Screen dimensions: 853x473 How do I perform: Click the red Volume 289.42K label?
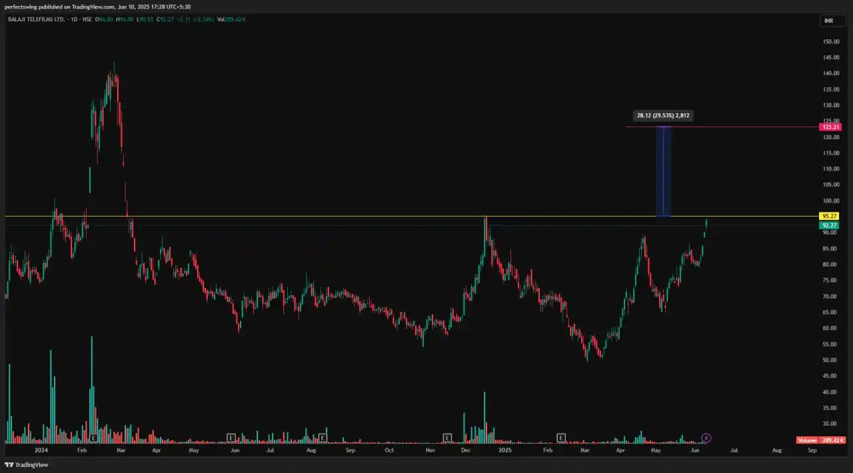click(x=821, y=440)
